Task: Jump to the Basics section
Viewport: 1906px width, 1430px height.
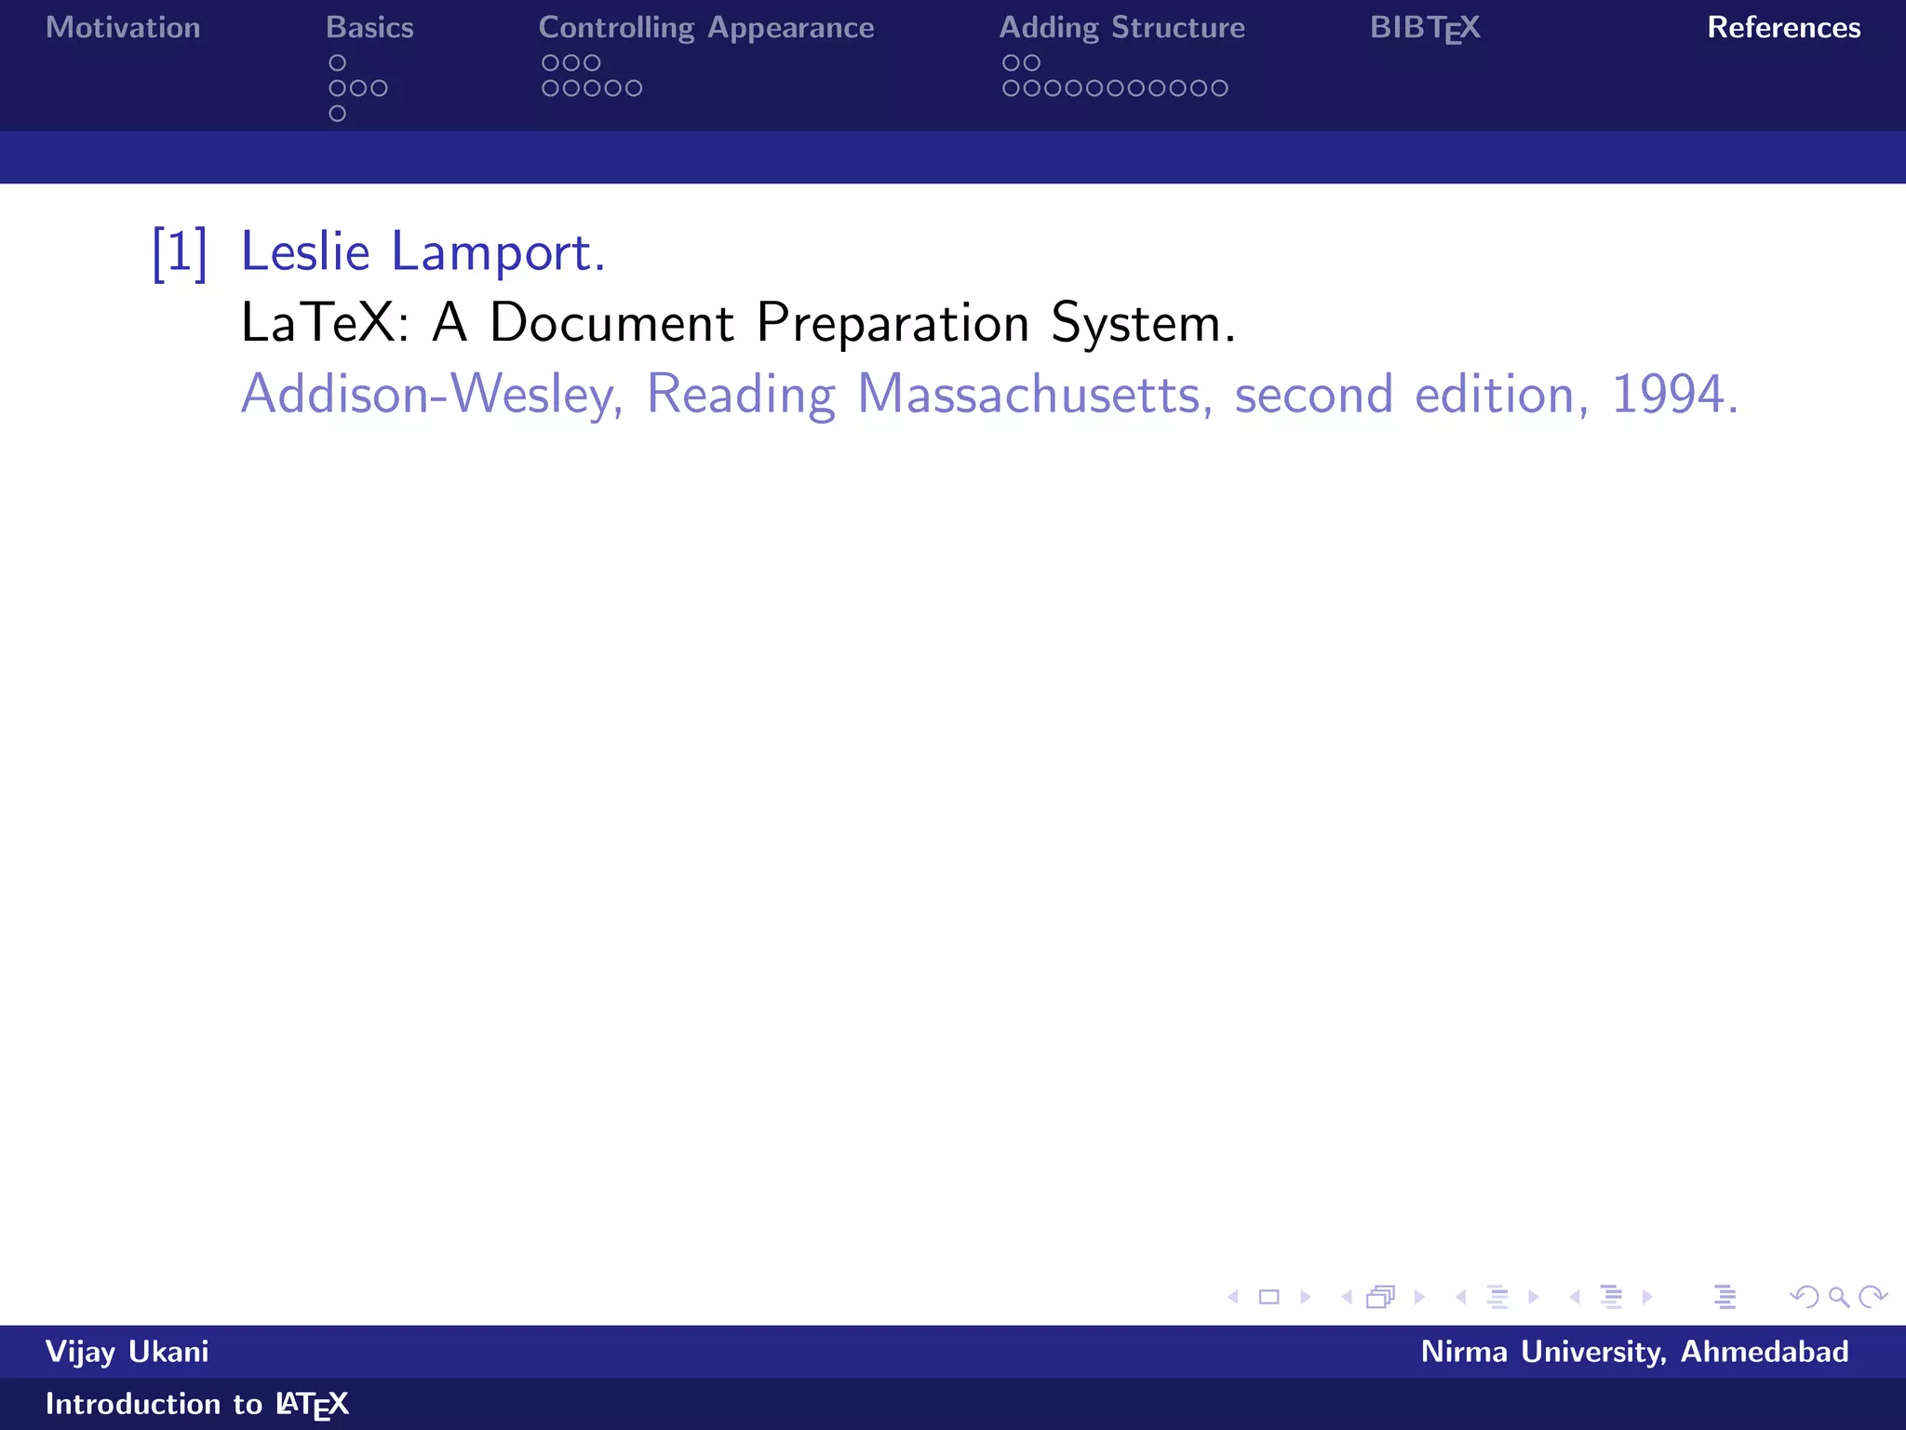Action: tap(369, 28)
